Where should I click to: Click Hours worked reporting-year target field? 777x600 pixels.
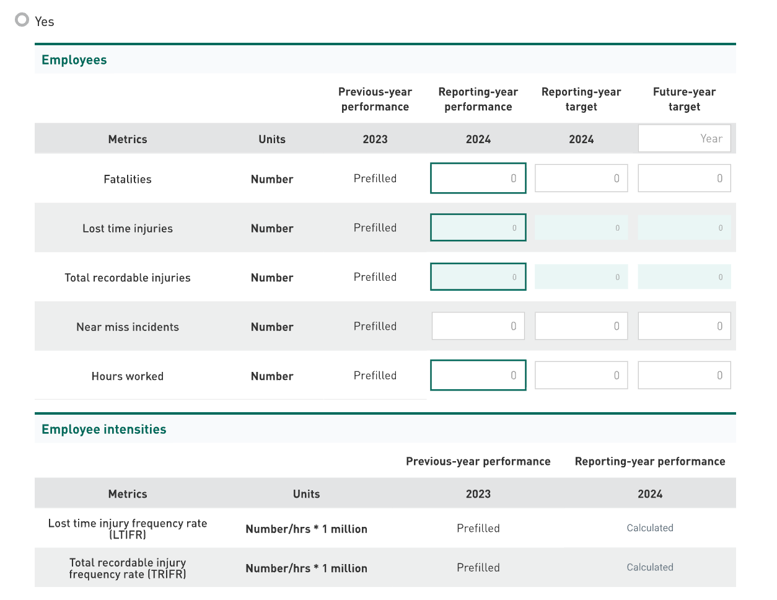pyautogui.click(x=581, y=376)
